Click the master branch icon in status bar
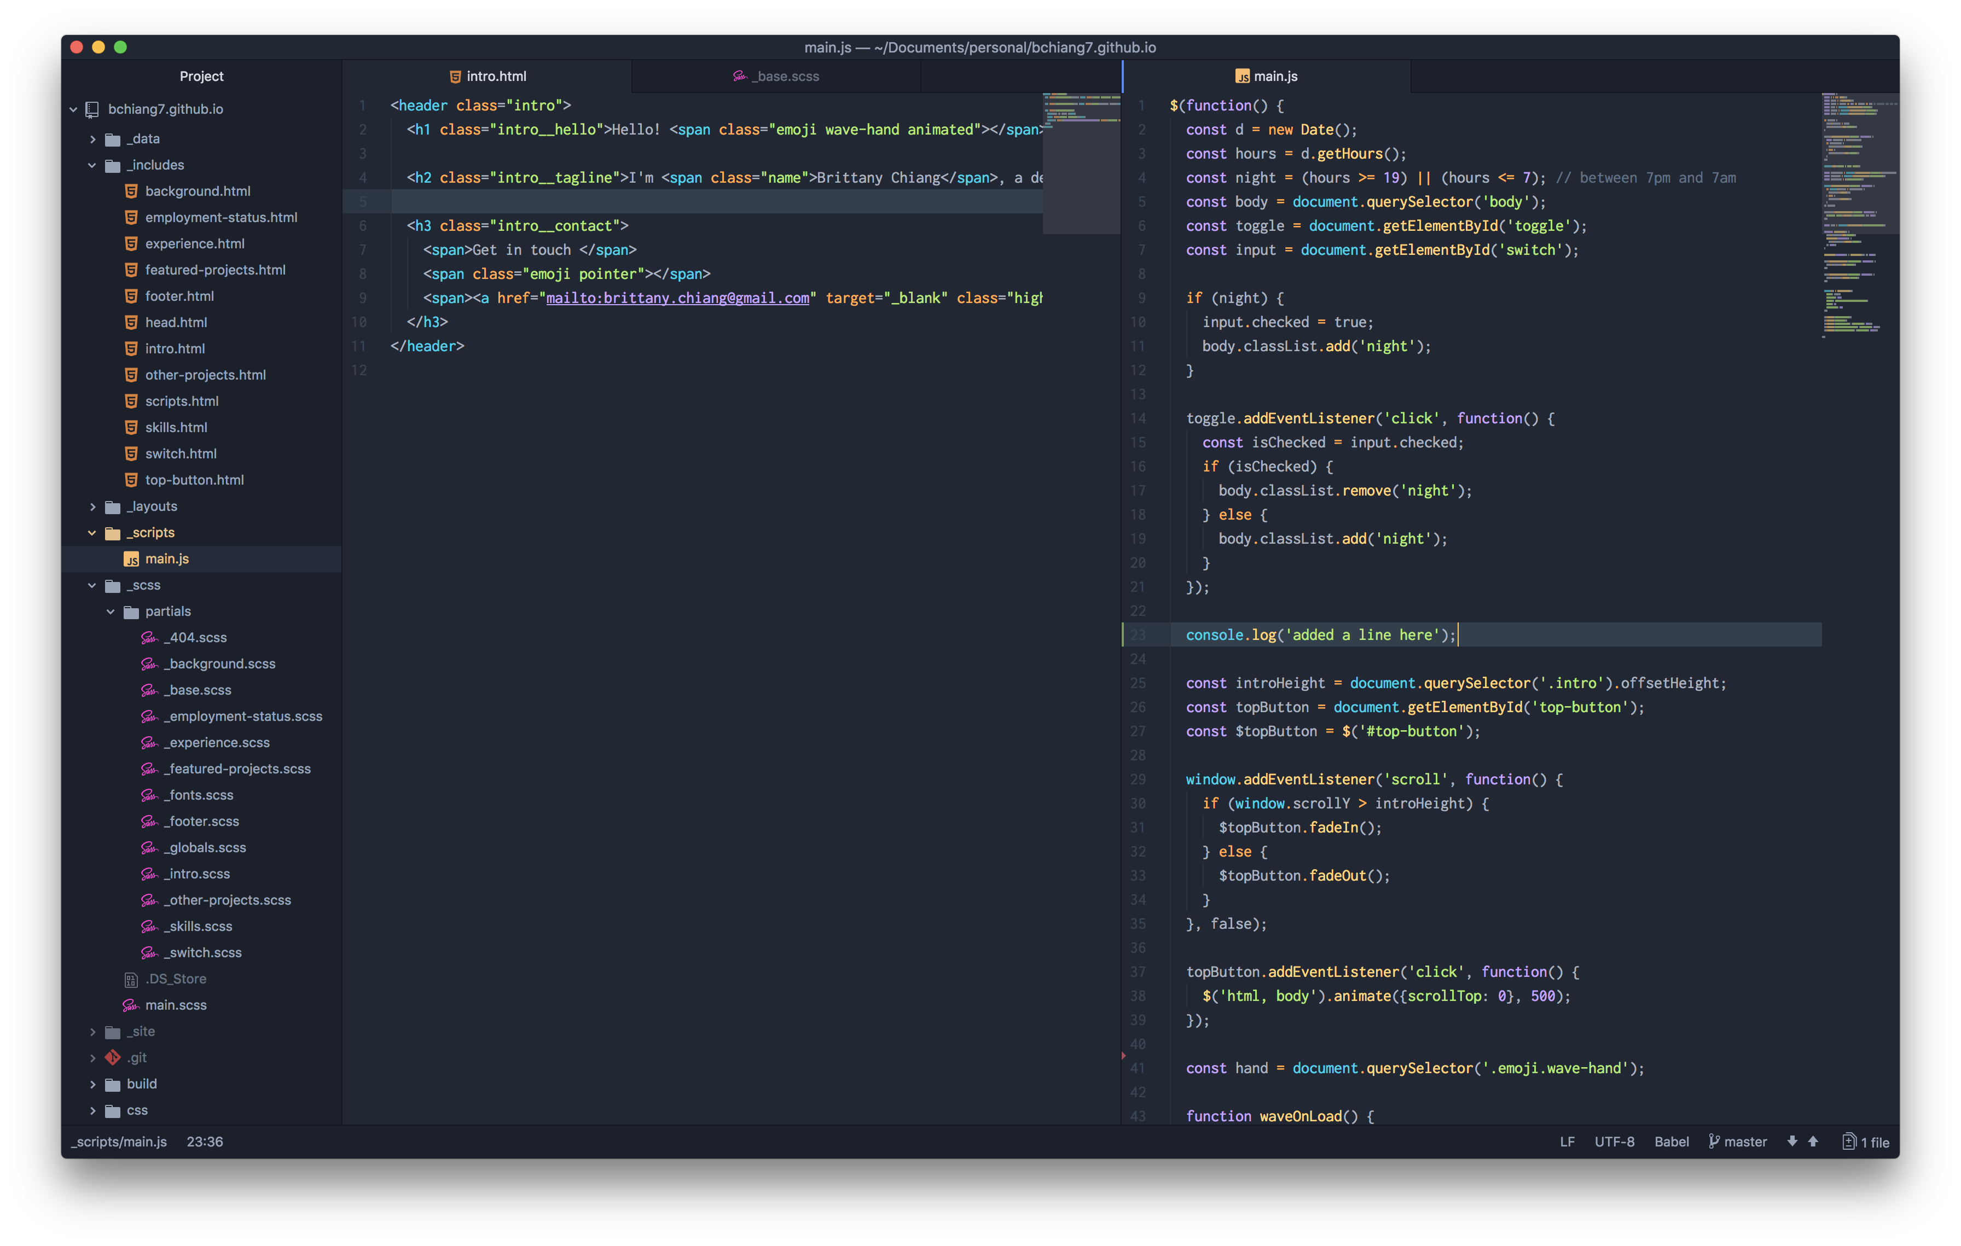This screenshot has height=1246, width=1961. pos(1714,1141)
